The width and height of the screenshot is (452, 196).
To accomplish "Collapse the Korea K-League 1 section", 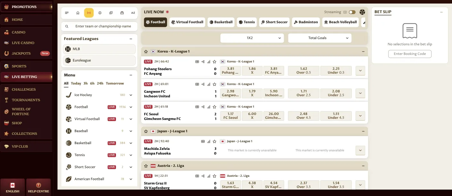I will tap(363, 52).
